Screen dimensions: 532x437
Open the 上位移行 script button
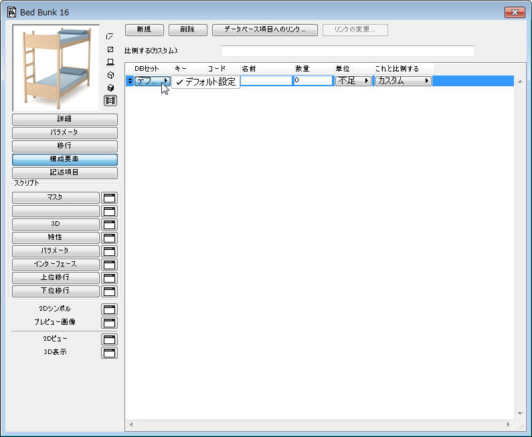click(x=56, y=278)
